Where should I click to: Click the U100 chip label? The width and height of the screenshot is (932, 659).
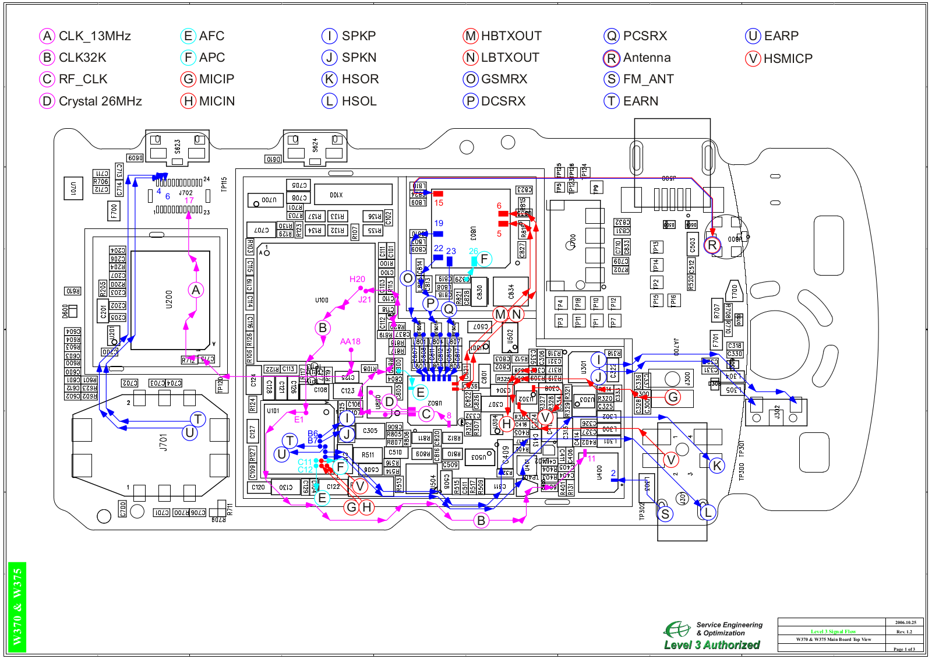click(x=322, y=300)
